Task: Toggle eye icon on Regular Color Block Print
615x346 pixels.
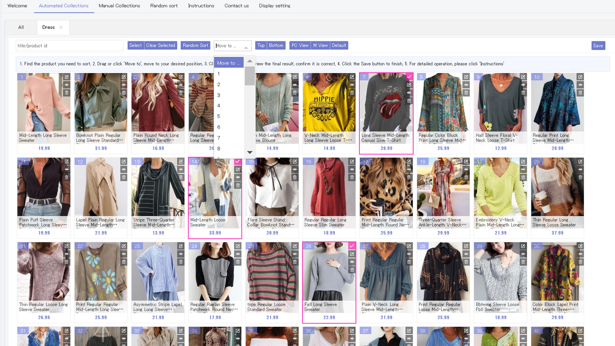Action: pos(466,85)
